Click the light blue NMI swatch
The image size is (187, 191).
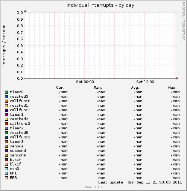[6, 173]
